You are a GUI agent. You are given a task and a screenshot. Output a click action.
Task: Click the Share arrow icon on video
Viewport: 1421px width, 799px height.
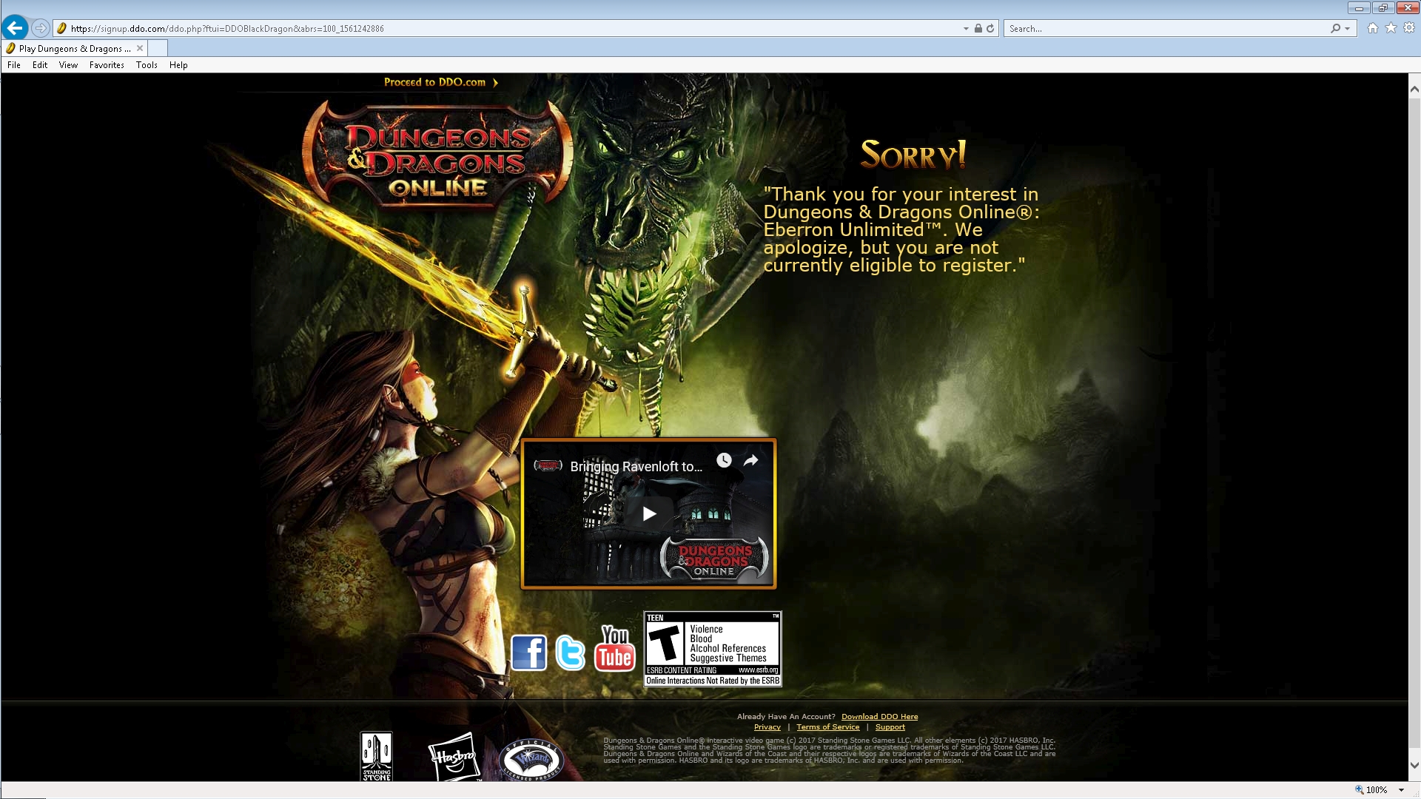coord(751,460)
